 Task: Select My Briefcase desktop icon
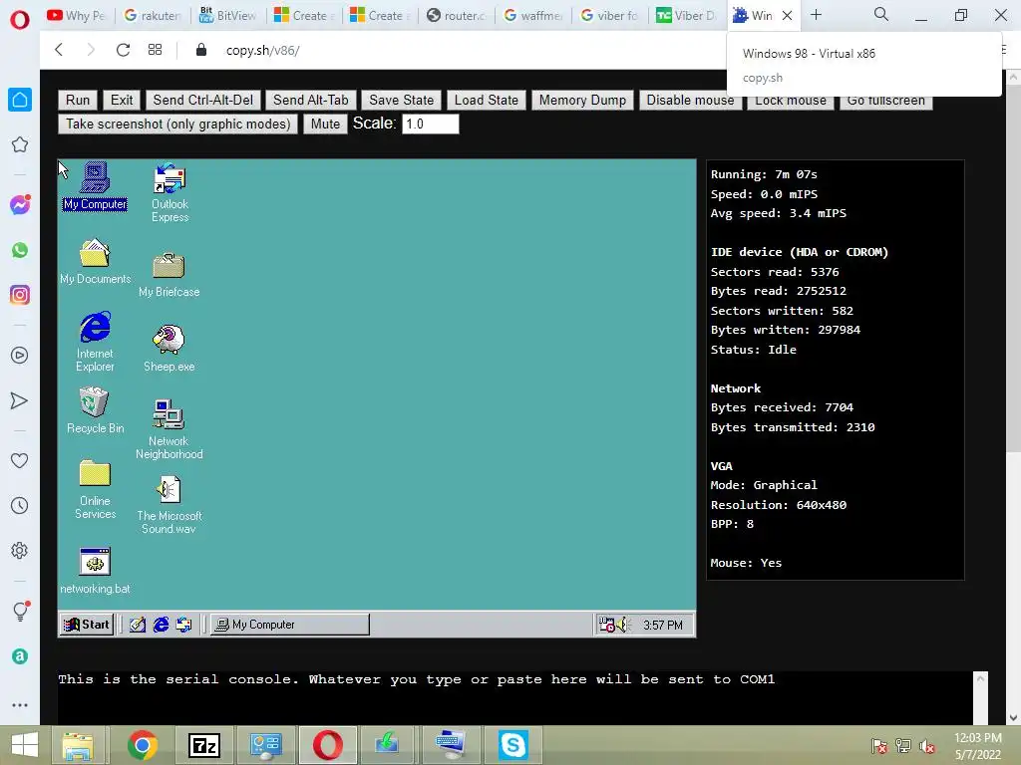(169, 275)
